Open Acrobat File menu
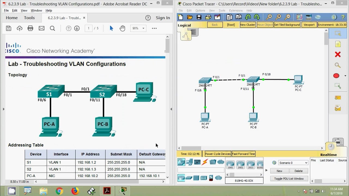 click(x=6, y=10)
